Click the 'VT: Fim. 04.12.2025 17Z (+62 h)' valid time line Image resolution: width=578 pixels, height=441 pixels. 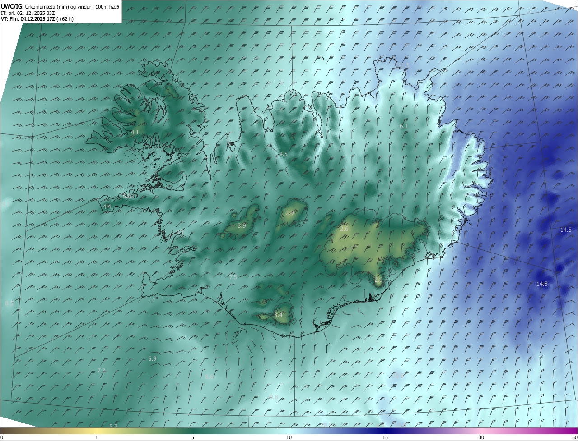tap(37, 18)
